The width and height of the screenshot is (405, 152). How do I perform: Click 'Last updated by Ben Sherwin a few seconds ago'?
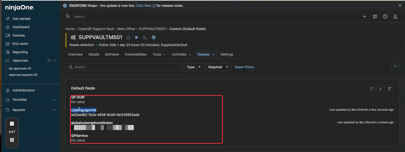click(361, 110)
